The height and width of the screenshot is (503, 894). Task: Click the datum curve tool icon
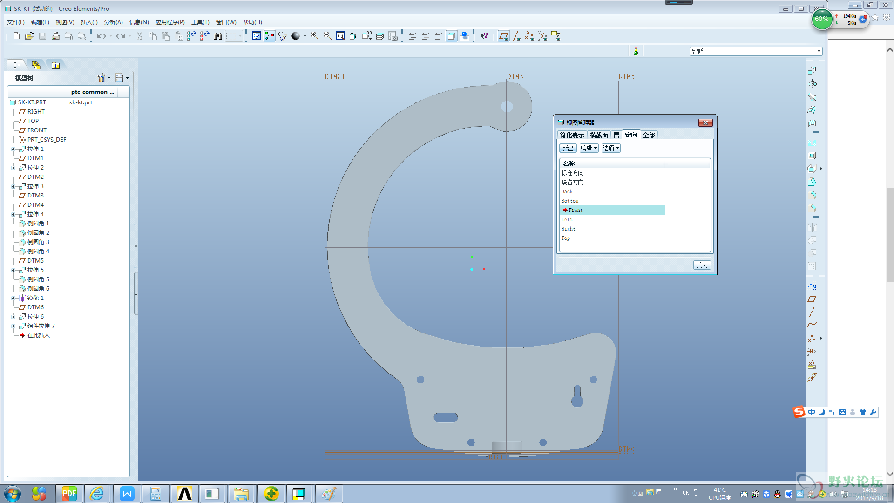click(x=812, y=325)
